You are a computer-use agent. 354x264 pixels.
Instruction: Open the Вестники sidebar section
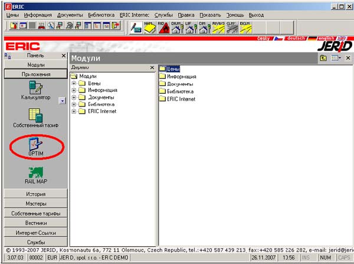[x=35, y=223]
